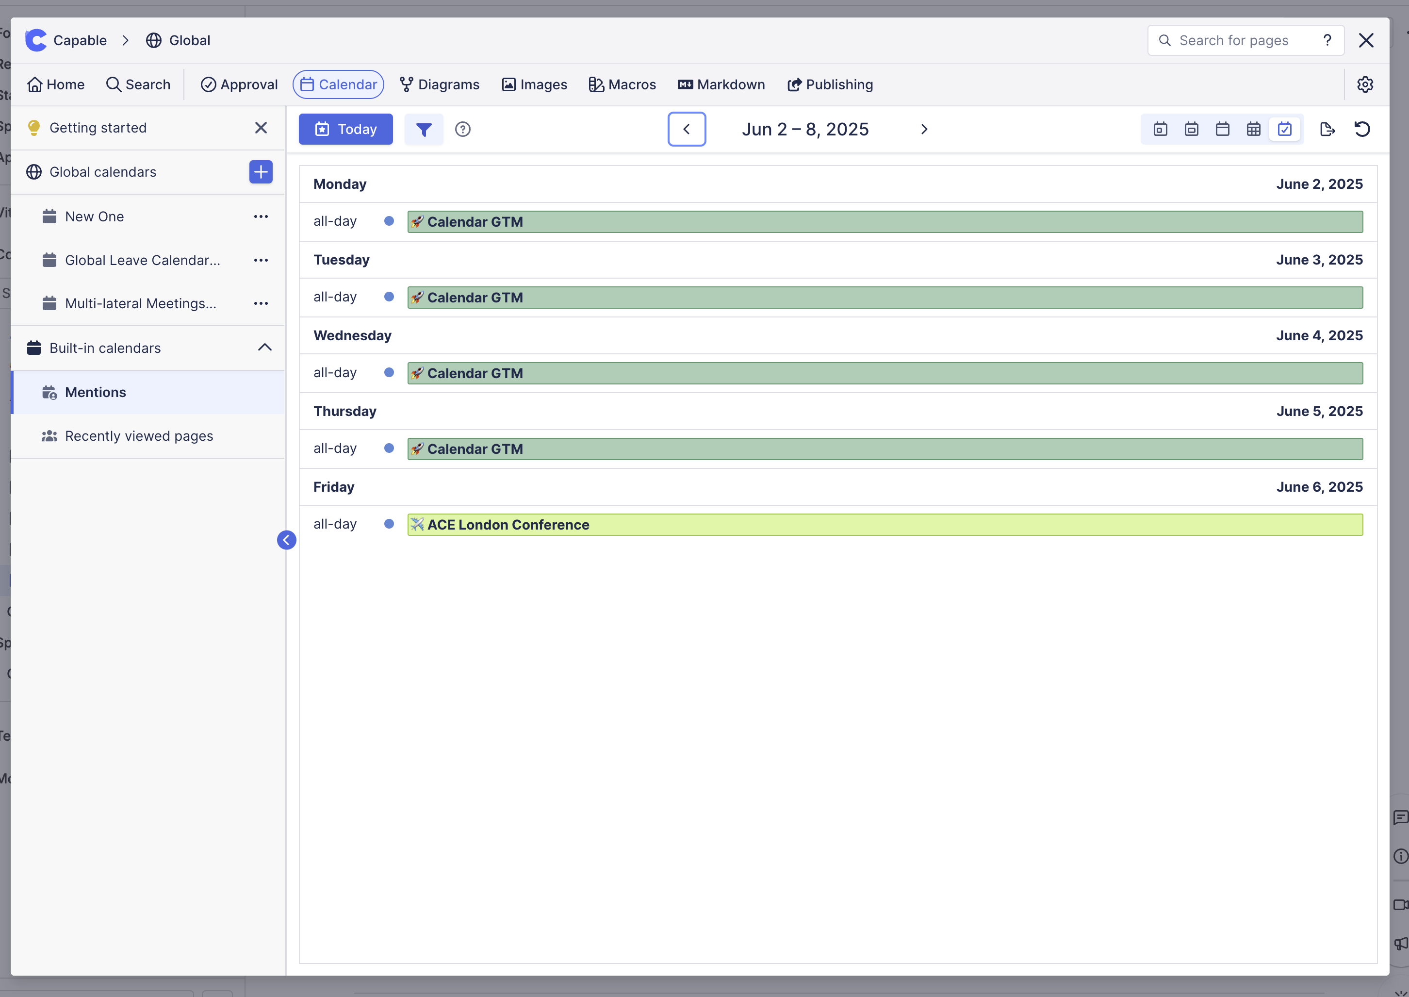
Task: Go to the Publishing tab
Action: coord(830,84)
